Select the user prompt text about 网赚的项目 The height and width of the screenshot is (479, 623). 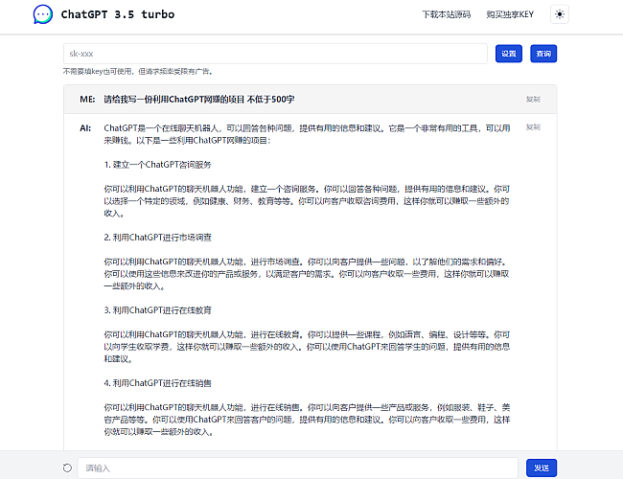coord(198,99)
